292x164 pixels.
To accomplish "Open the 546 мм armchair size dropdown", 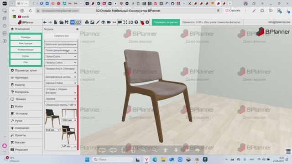I will pyautogui.click(x=69, y=146).
